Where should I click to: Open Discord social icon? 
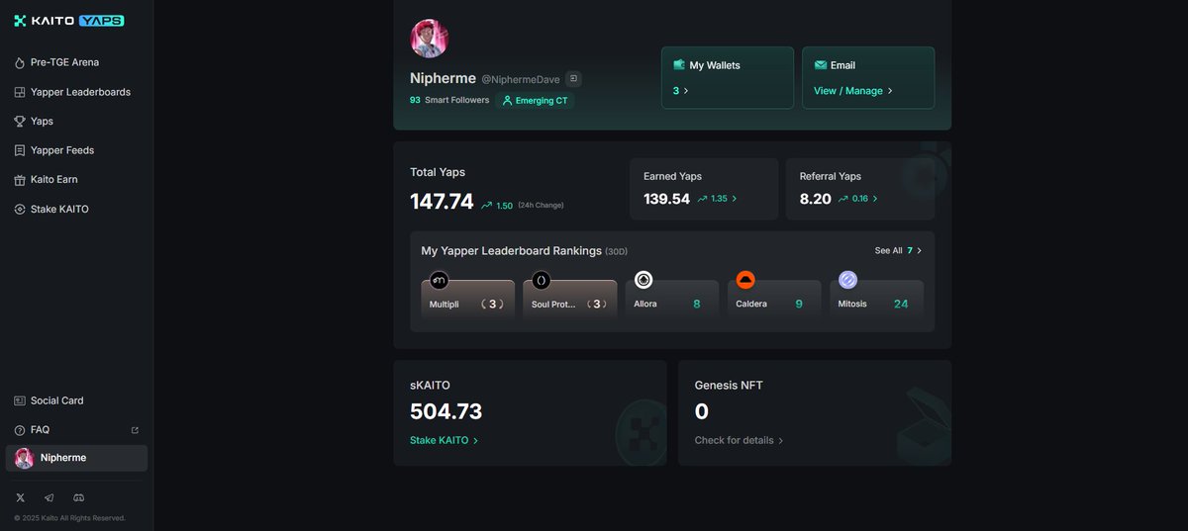point(79,497)
